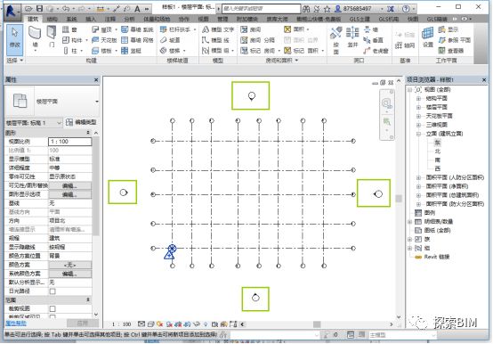The image size is (493, 344).
Task: Click the north elevation marker at drawing top
Action: (252, 95)
